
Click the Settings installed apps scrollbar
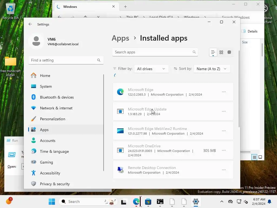pos(239,89)
